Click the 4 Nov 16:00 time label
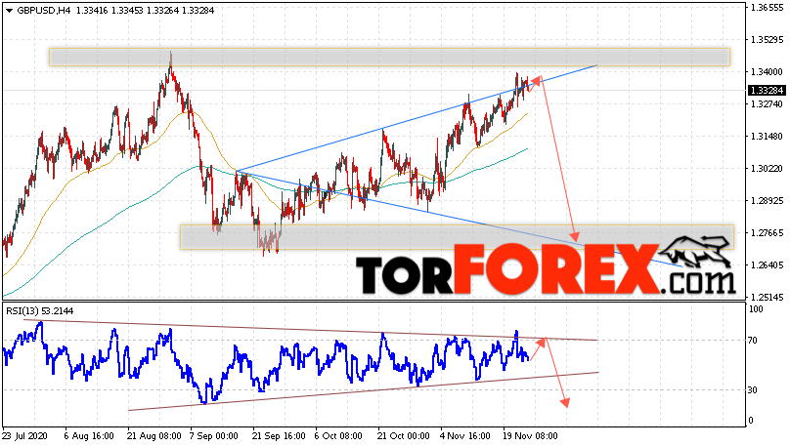The image size is (790, 447). click(464, 436)
